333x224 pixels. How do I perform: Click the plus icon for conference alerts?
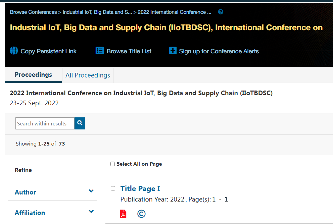173,51
